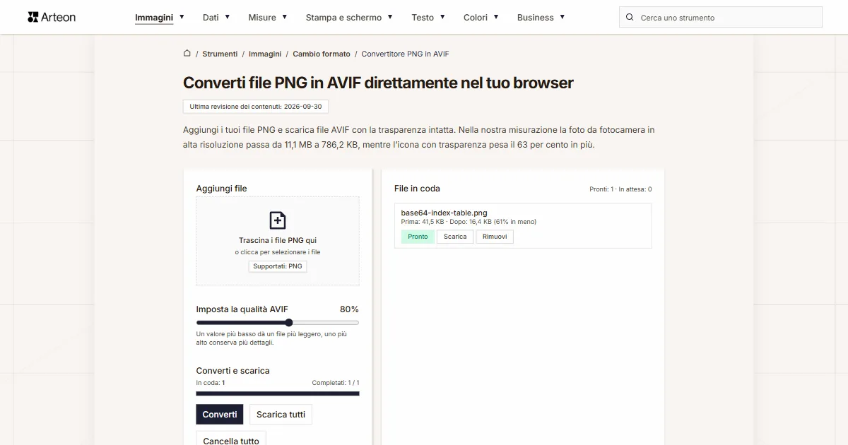Click the Ultima revisione dei contenuti badge

tap(256, 107)
